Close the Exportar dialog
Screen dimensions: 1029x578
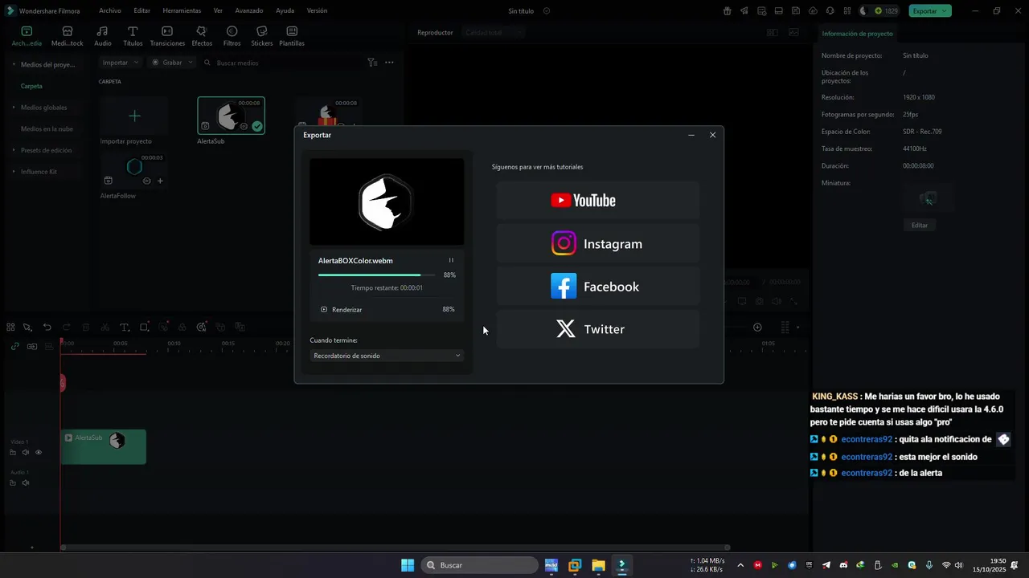(712, 135)
